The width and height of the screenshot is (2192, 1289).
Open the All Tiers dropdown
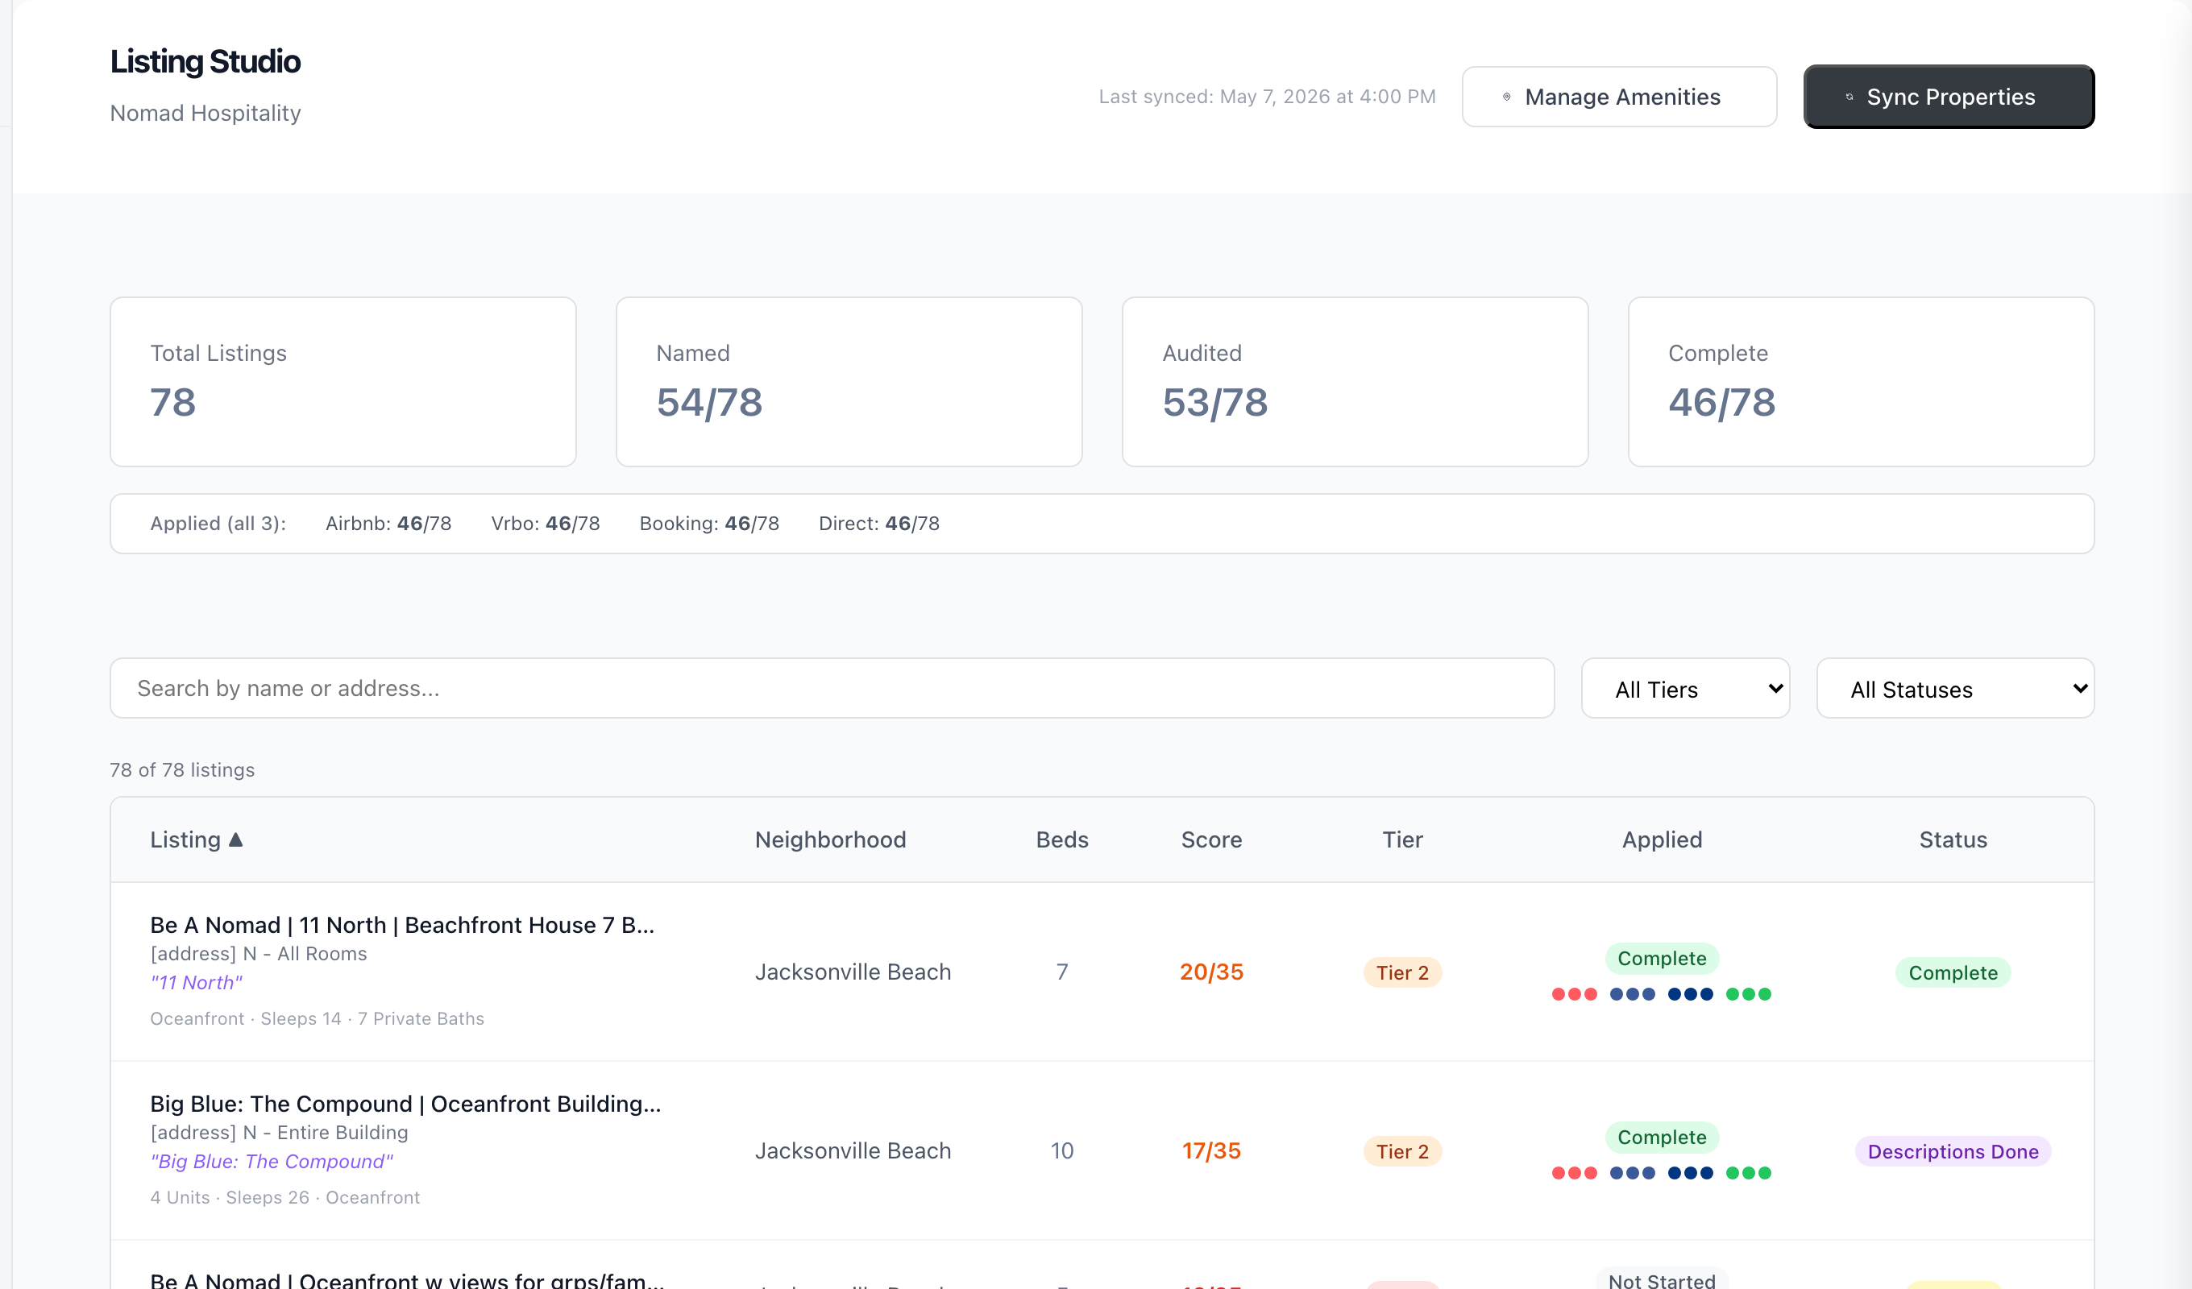pos(1685,688)
